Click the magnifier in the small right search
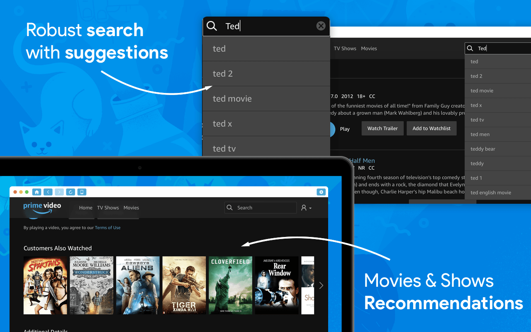The image size is (531, 332). 470,49
